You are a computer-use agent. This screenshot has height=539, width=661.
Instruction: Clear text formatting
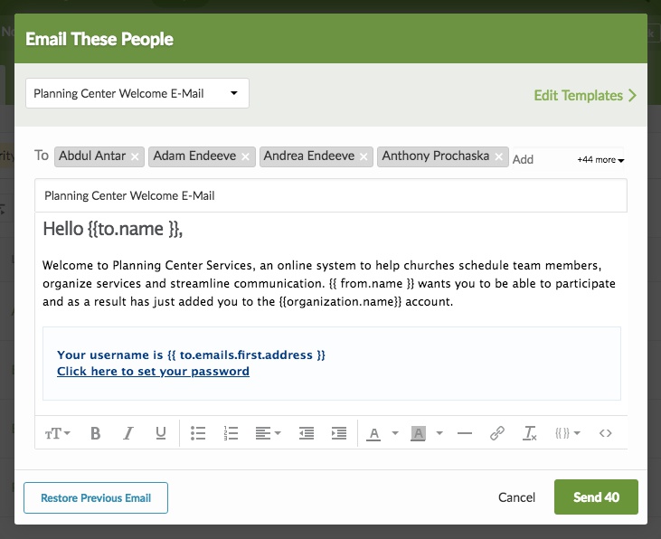point(530,433)
